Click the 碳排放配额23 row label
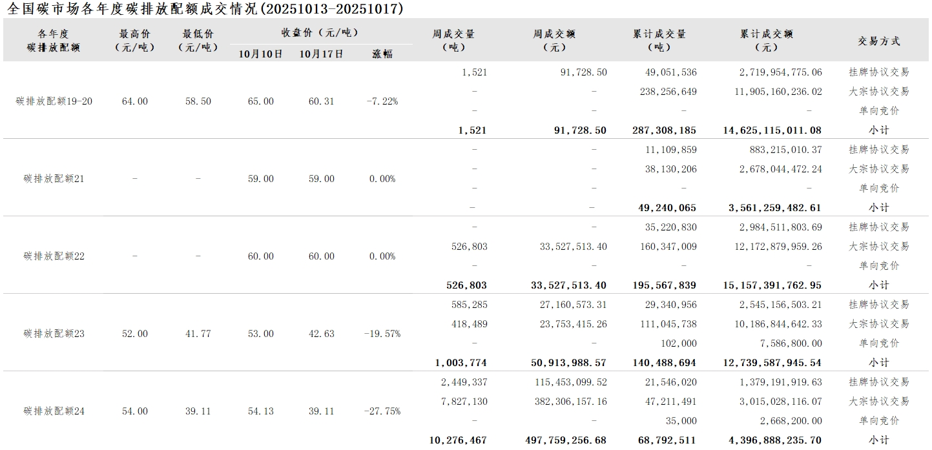Viewport: 932px width, 450px height. tap(54, 334)
